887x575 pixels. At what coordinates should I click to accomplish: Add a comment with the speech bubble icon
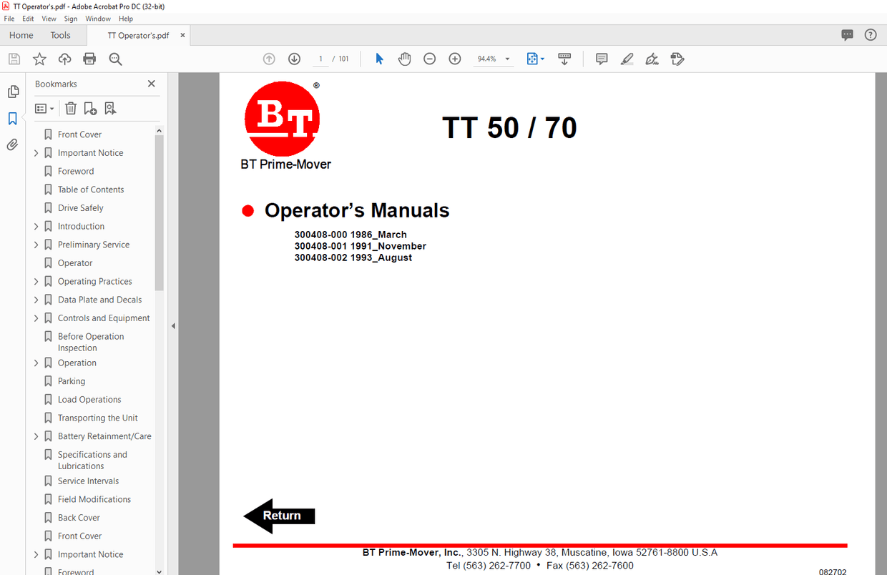[x=602, y=59]
